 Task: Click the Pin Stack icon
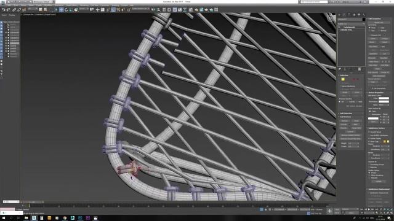[339, 69]
